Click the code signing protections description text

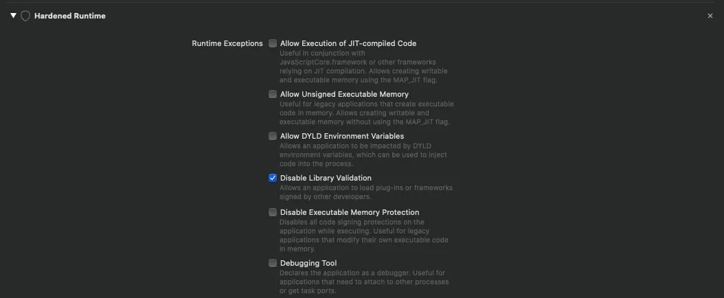[363, 236]
